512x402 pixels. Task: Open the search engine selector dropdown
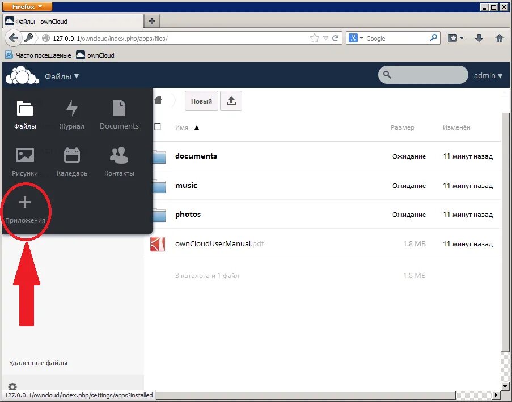pyautogui.click(x=362, y=38)
